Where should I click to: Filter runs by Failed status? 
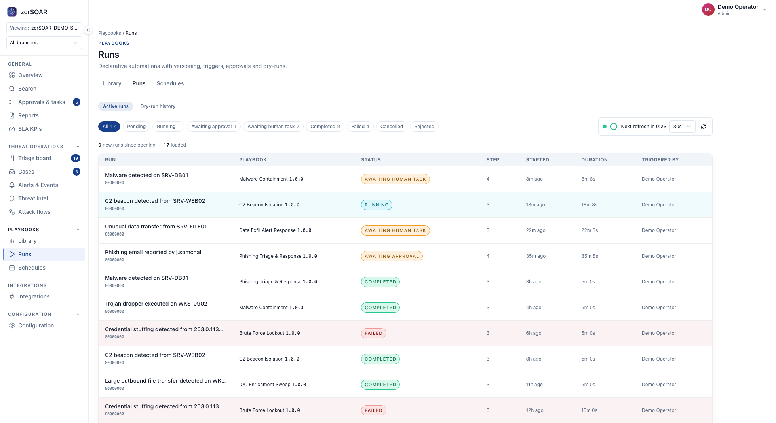point(360,127)
